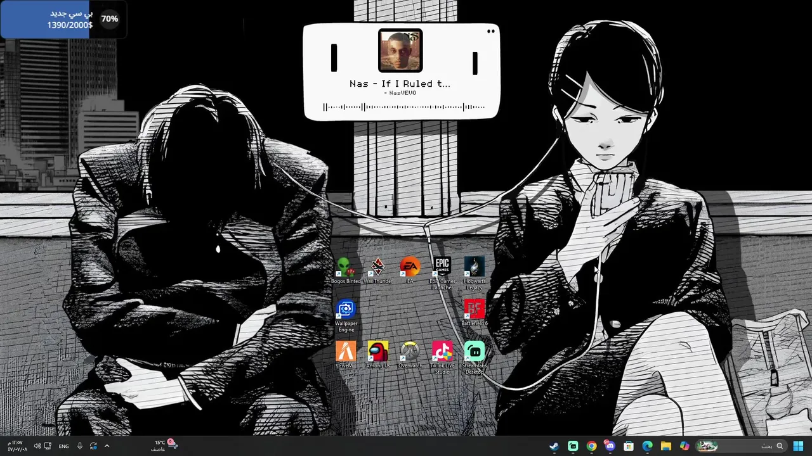Open Google Chrome in the taskbar
Screen dimensions: 812x456
pyautogui.click(x=591, y=446)
